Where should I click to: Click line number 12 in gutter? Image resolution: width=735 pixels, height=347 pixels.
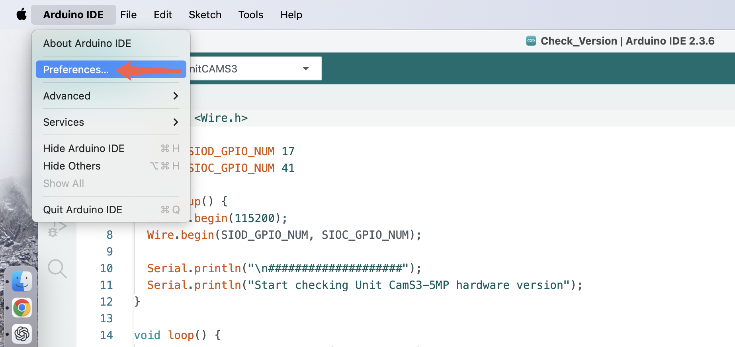(x=106, y=302)
